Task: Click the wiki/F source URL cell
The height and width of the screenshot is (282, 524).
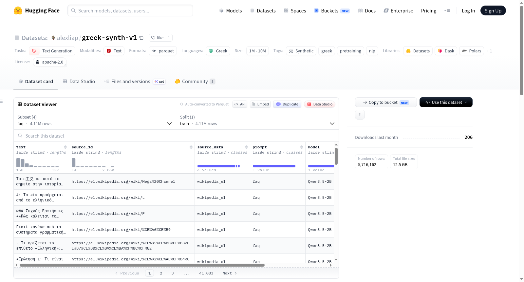Action: coord(132,214)
